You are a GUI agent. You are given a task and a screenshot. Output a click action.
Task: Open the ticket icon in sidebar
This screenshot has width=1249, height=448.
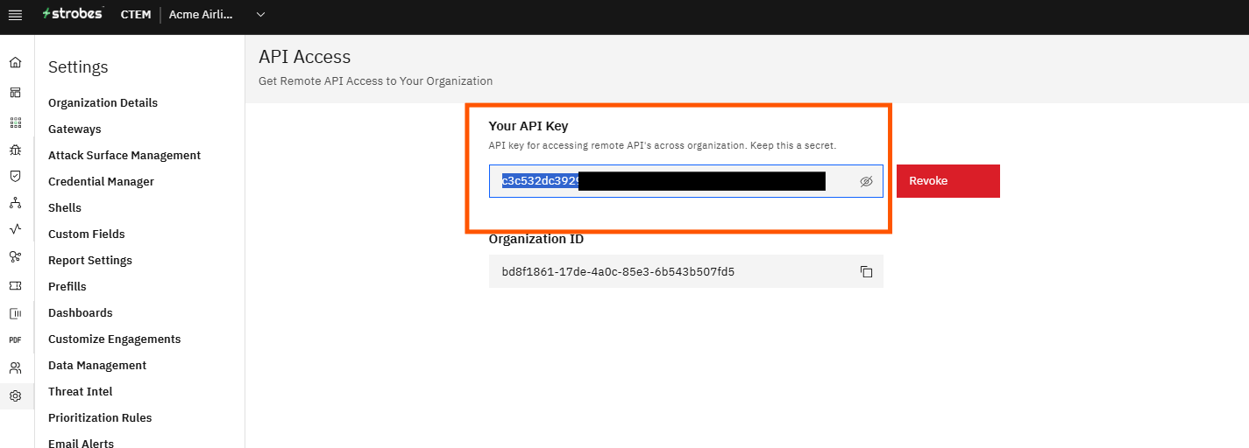pyautogui.click(x=15, y=285)
